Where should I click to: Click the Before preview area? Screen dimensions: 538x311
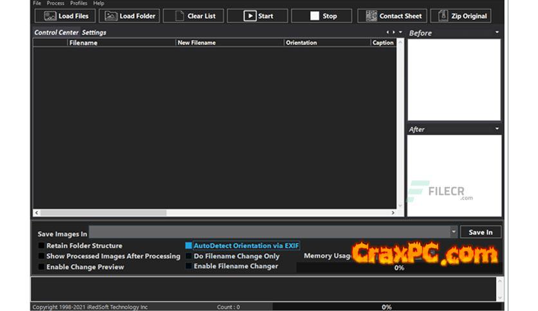(x=454, y=80)
